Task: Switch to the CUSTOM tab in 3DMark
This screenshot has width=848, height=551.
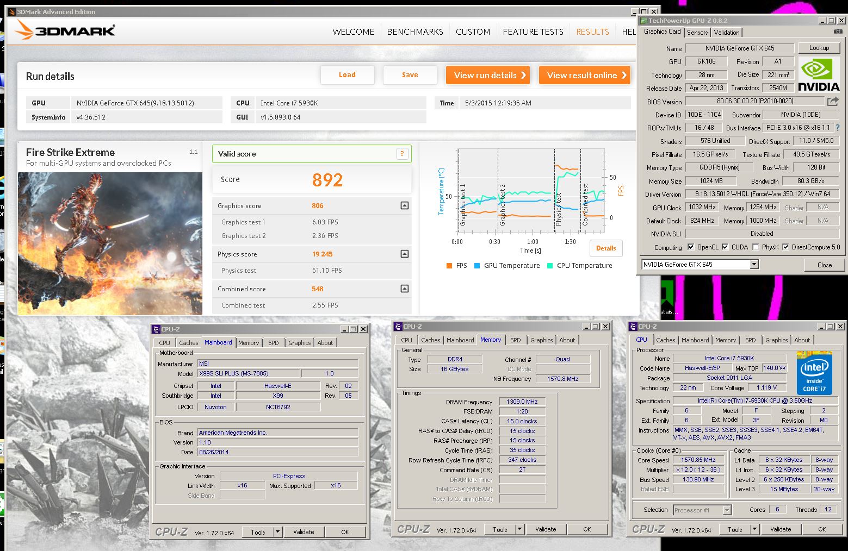Action: point(473,32)
